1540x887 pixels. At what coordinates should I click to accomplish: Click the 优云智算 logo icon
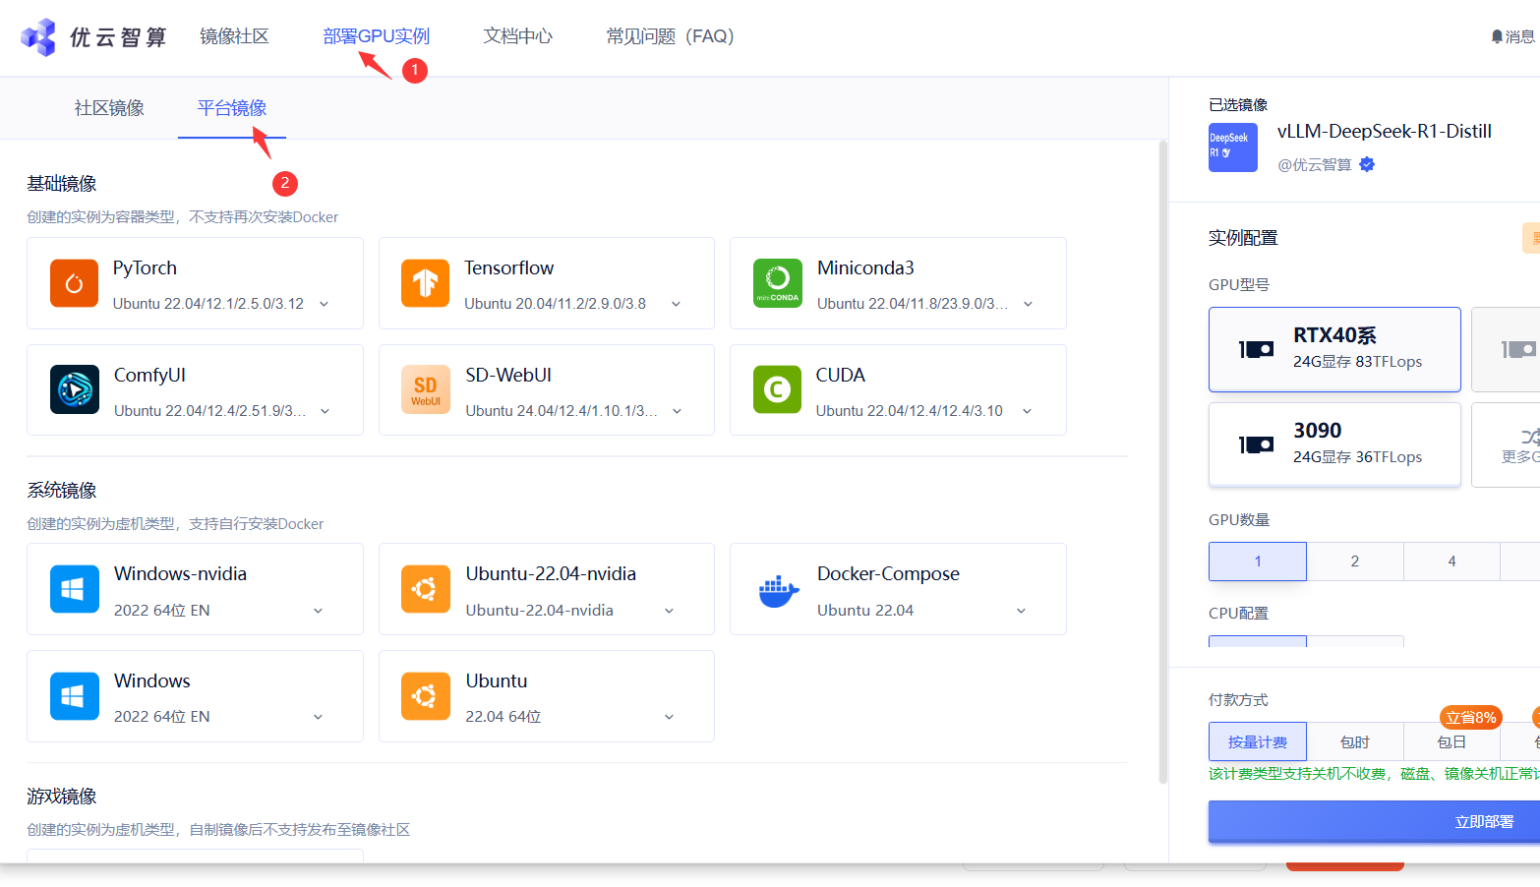[x=38, y=37]
